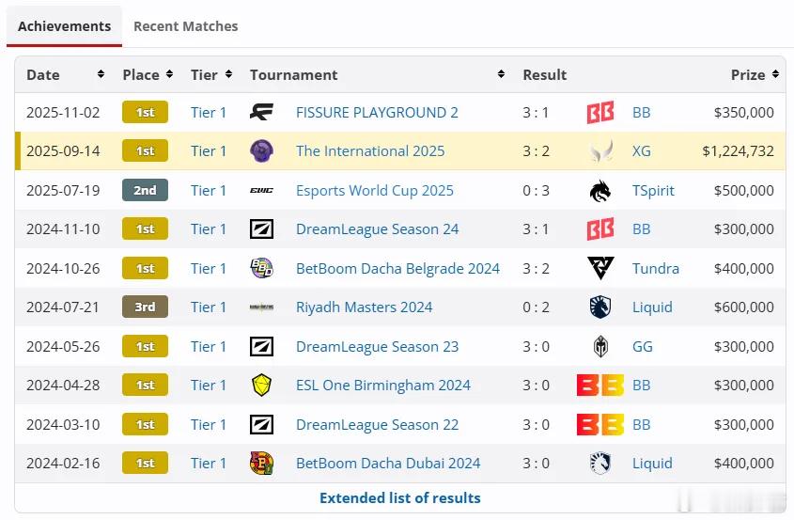Switch to the Recent Matches tab
Screen dimensions: 794x520
tap(185, 26)
